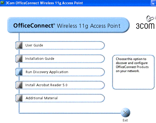This screenshot has width=156, height=123.
Task: Minimize the 3Com OfficeConnect window
Action: 153,3
